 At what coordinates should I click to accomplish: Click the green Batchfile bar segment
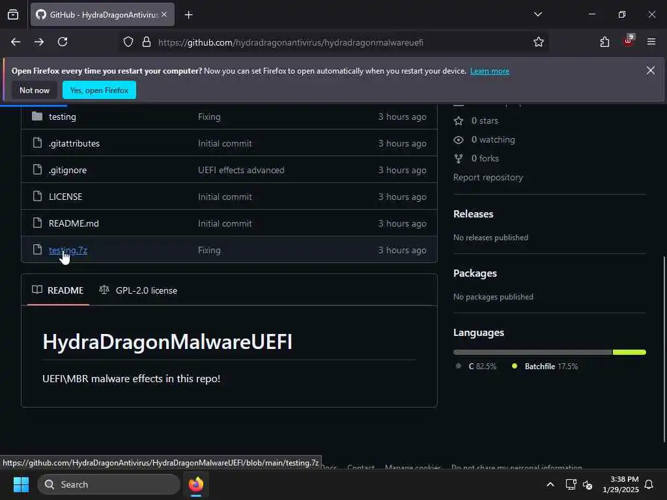(629, 352)
